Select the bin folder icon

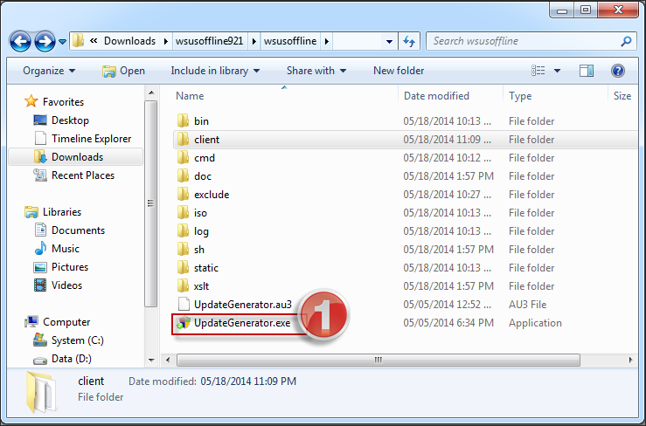tap(183, 121)
